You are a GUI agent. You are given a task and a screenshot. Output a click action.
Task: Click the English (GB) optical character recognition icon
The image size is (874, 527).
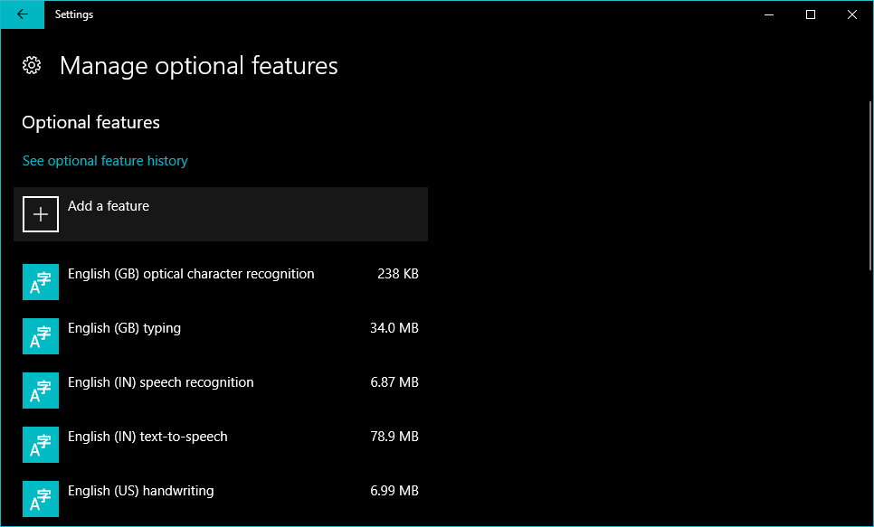coord(41,282)
